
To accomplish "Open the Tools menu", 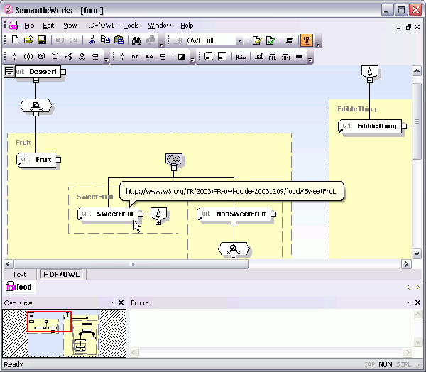I will 131,25.
